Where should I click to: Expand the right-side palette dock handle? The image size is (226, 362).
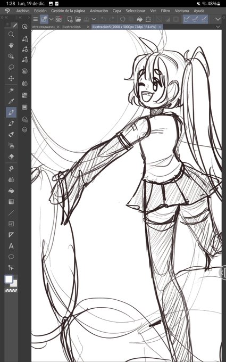click(x=223, y=273)
